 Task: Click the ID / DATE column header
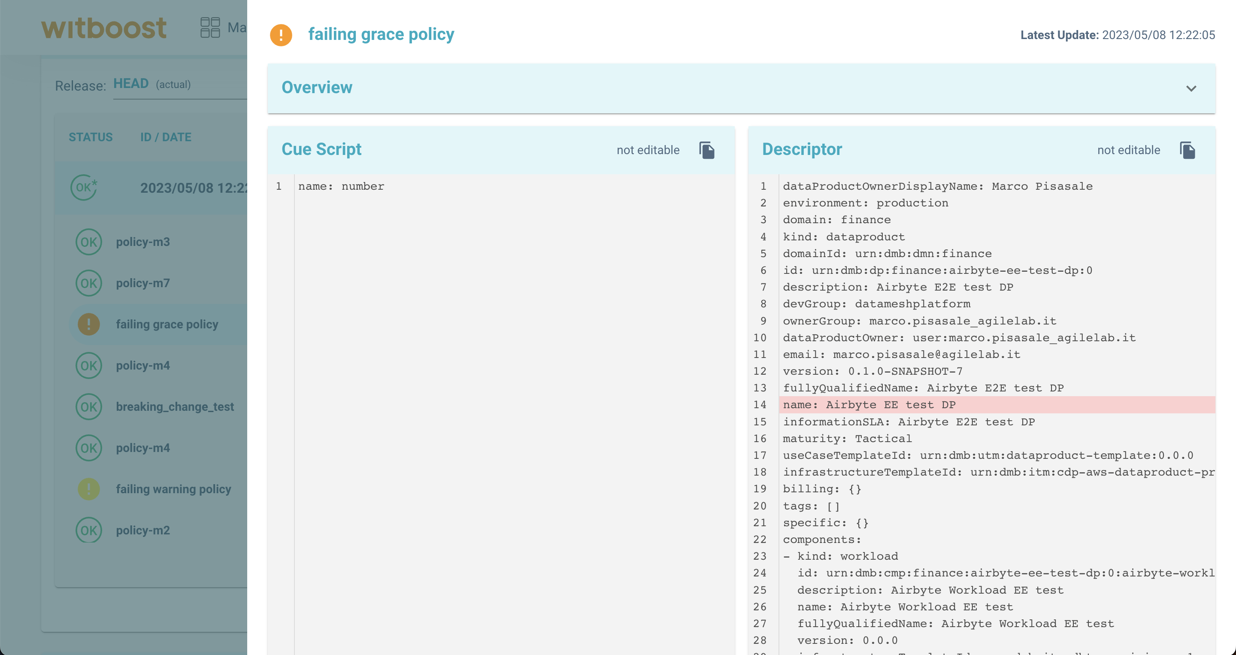tap(166, 137)
